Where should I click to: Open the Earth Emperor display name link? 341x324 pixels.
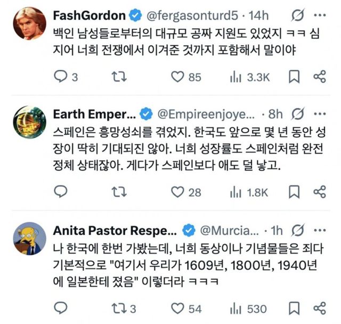(x=94, y=114)
